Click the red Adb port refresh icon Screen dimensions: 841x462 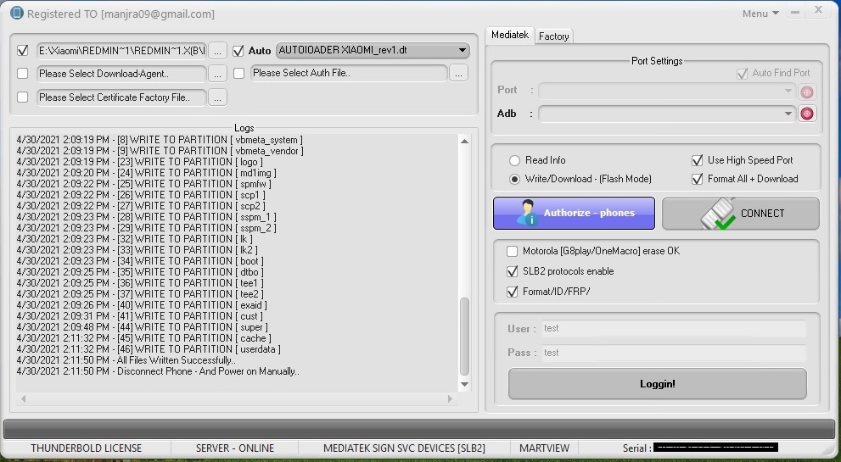806,114
